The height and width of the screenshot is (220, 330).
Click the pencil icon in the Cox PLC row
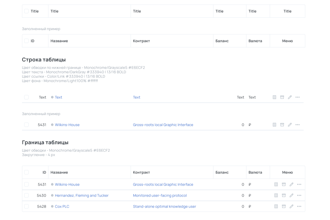[291, 207]
